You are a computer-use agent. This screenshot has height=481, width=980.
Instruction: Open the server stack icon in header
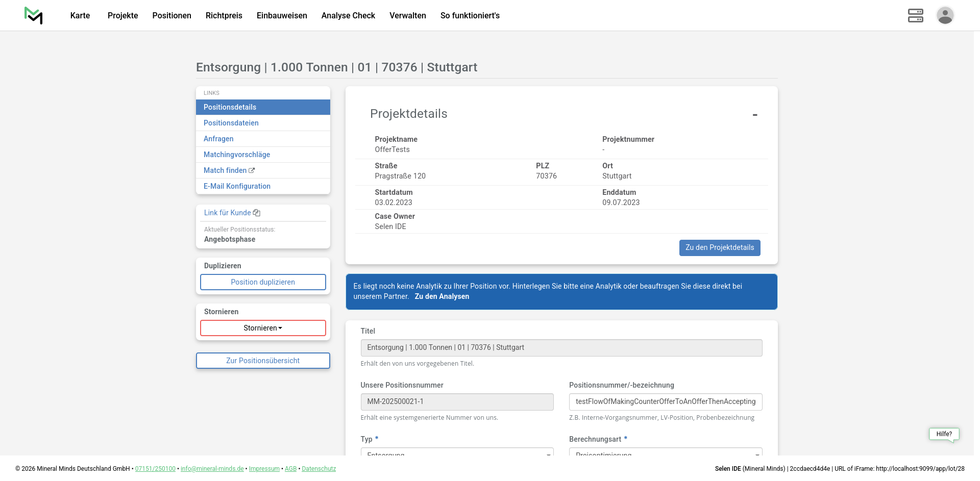pos(915,15)
